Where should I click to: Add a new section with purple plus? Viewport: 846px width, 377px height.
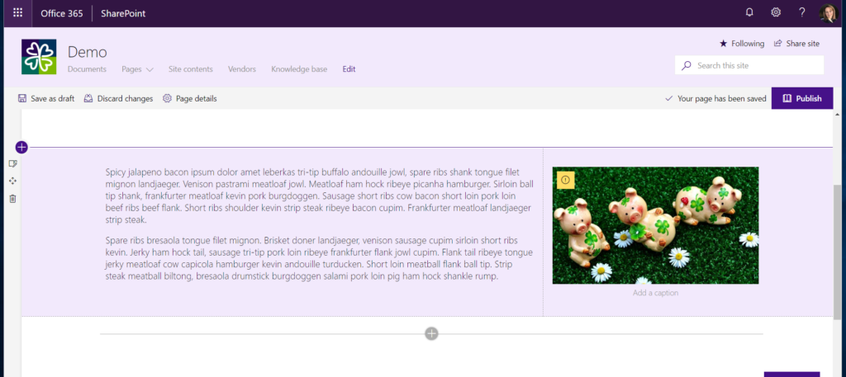(x=21, y=147)
